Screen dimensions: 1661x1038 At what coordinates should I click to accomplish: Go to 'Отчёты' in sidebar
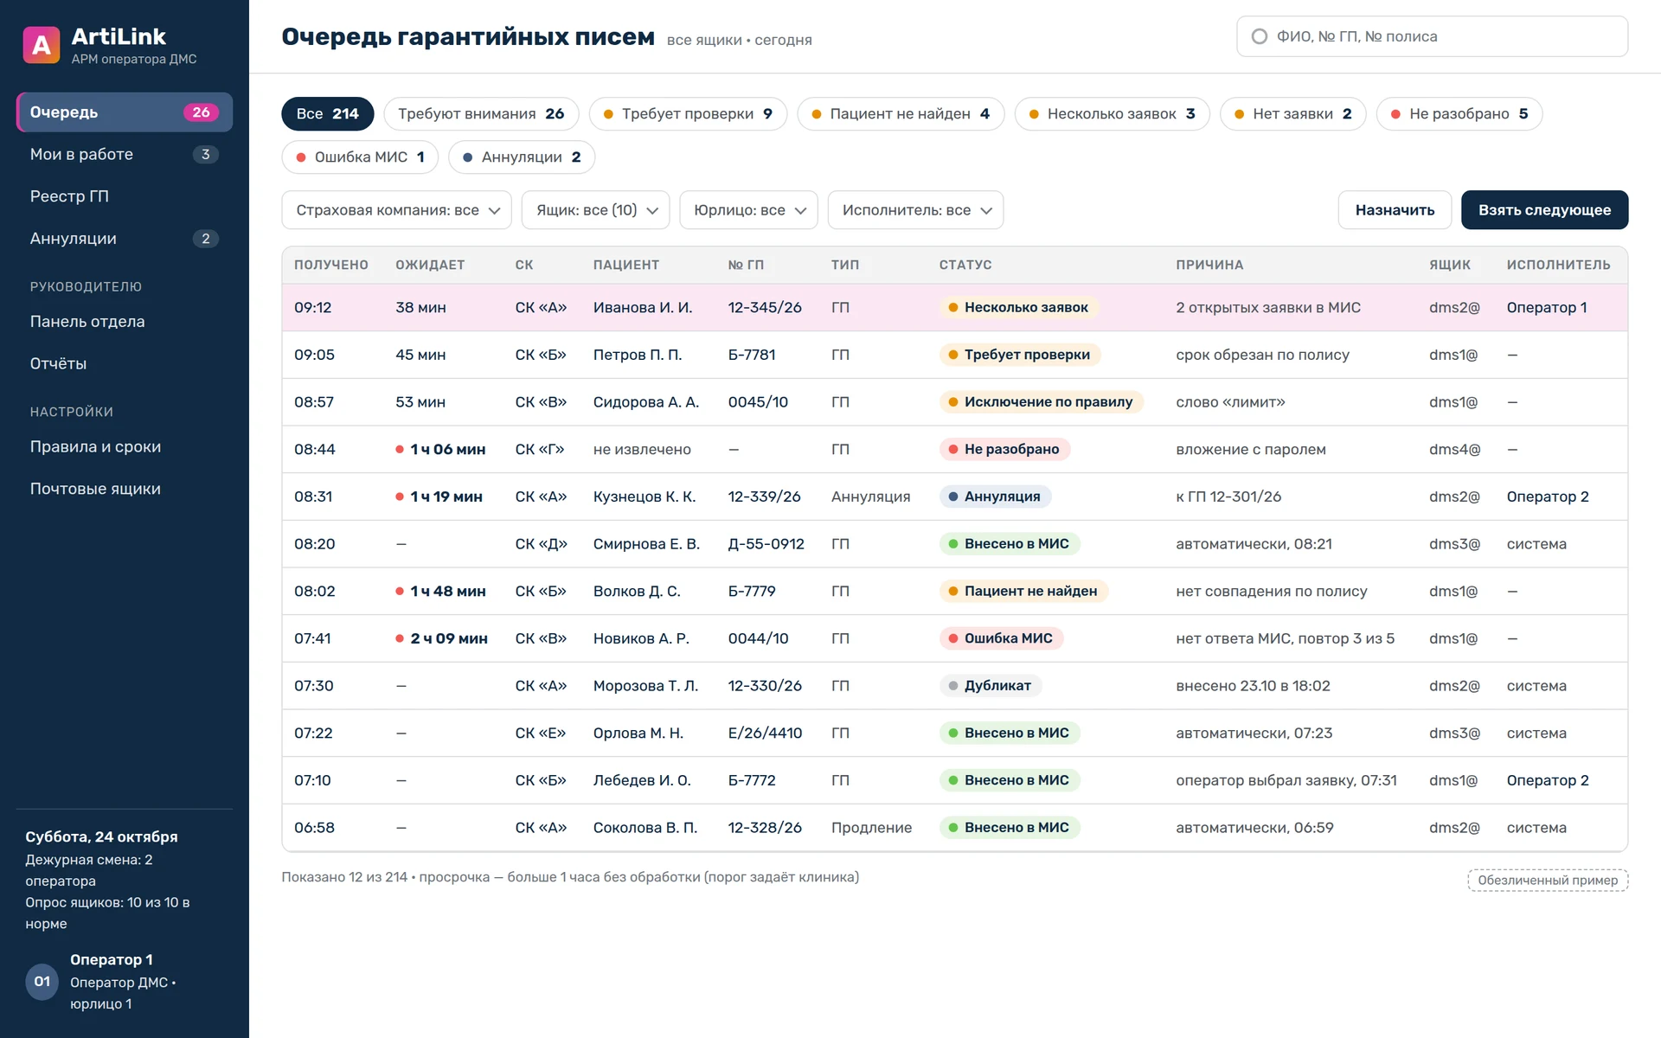click(x=125, y=363)
